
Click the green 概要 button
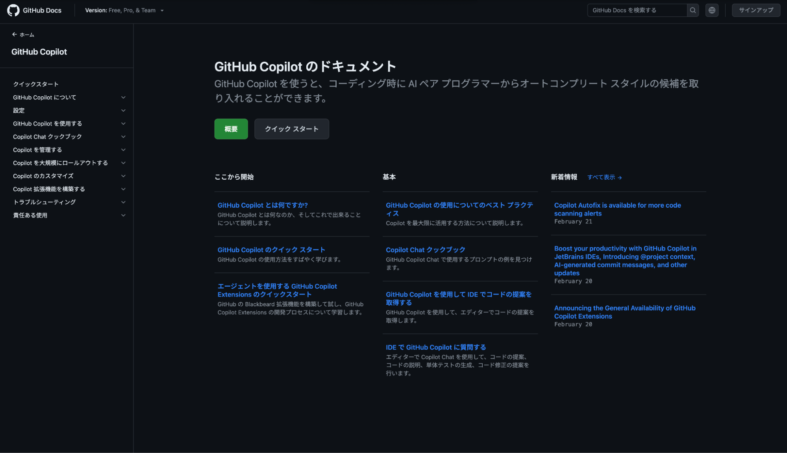(231, 129)
